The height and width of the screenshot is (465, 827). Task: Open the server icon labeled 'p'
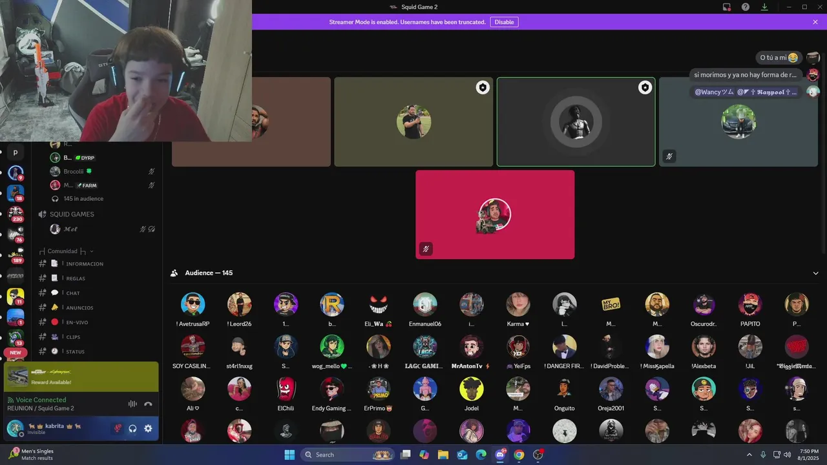tap(16, 152)
